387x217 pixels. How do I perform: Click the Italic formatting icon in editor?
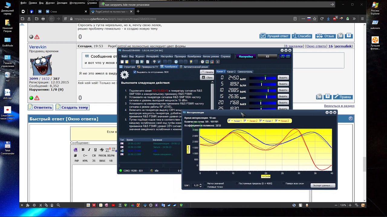89,150
